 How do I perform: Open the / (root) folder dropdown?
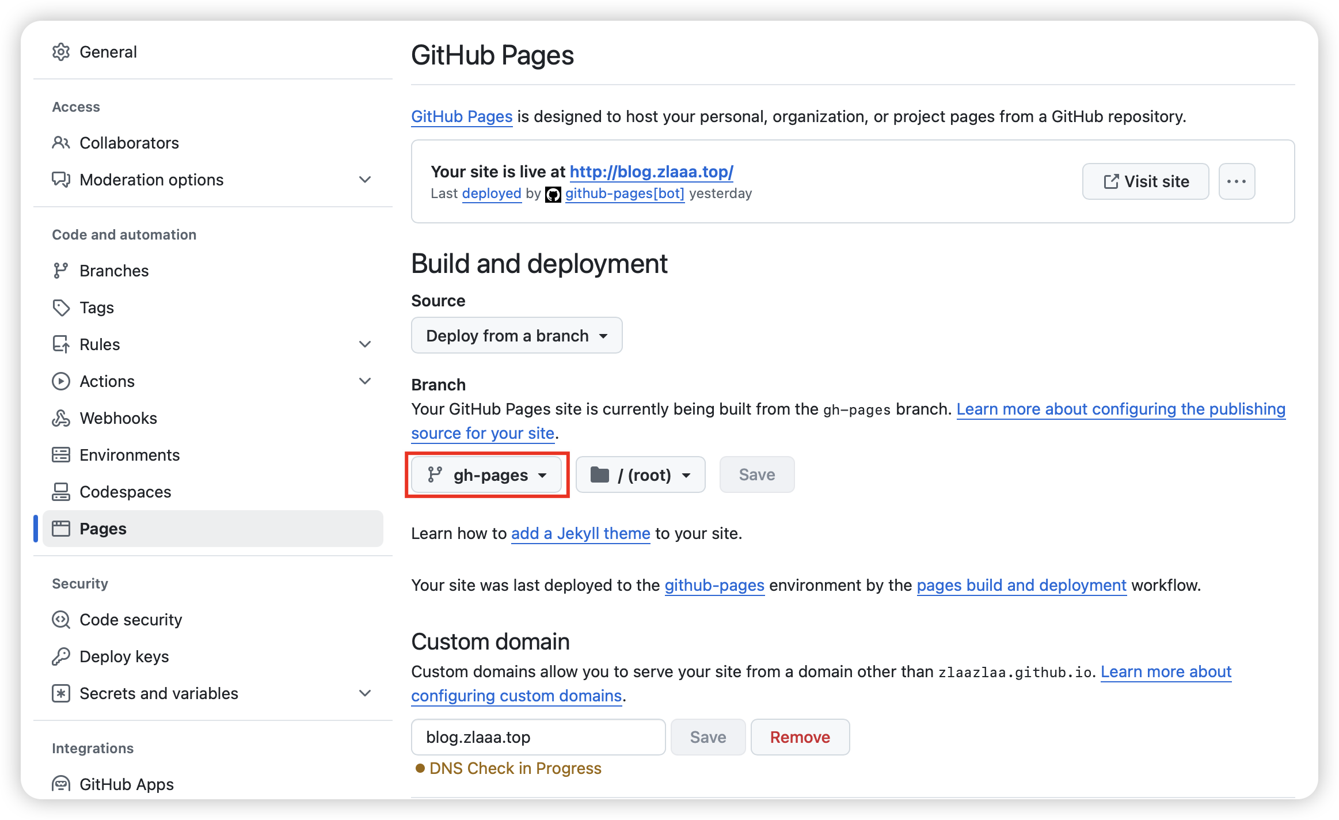click(x=641, y=475)
